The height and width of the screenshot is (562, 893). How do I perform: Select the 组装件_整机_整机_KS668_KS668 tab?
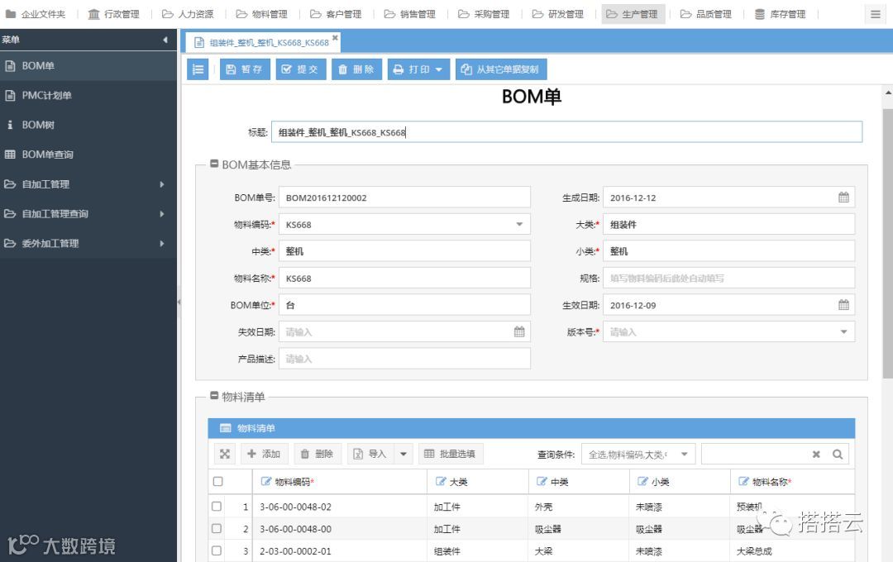(x=262, y=43)
